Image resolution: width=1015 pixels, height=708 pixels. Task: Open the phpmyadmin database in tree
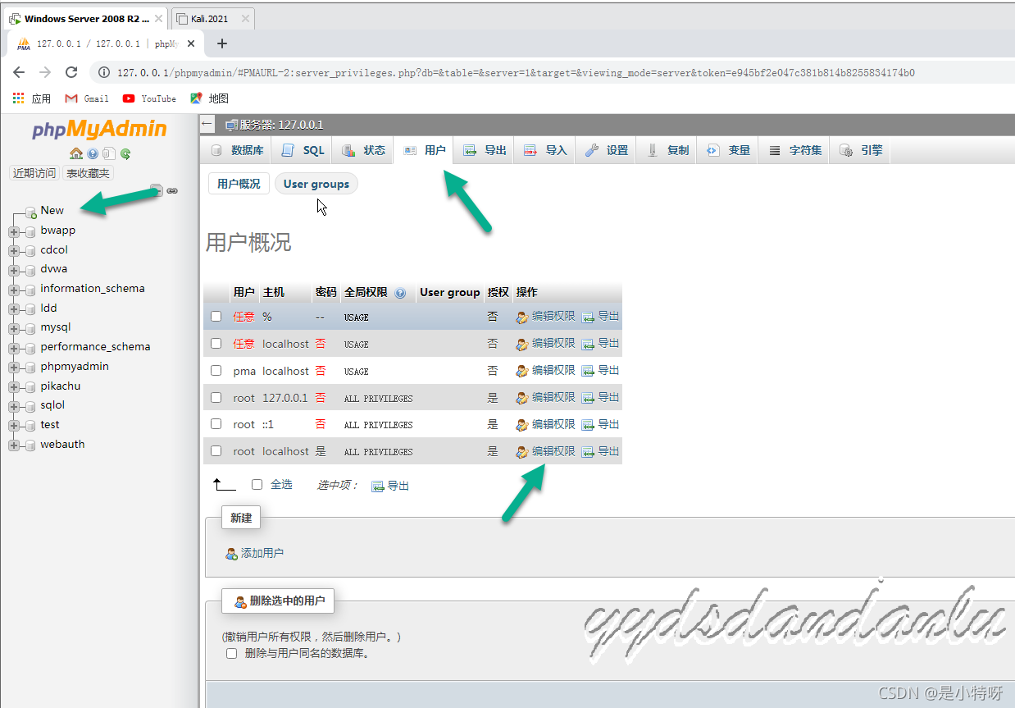pos(75,367)
